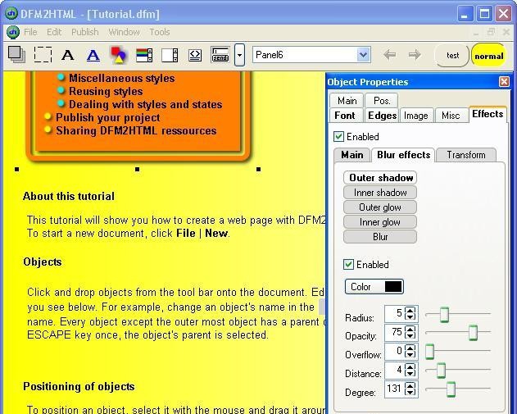Select the color striped menu tool icon
The height and width of the screenshot is (414, 517).
coord(144,55)
